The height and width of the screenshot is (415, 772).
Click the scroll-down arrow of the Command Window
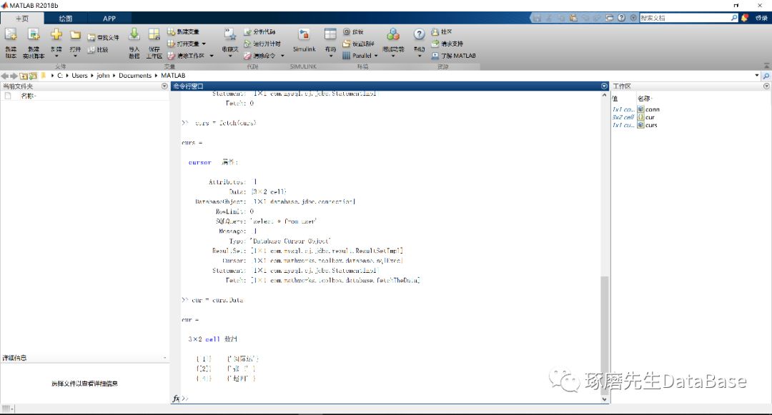605,399
